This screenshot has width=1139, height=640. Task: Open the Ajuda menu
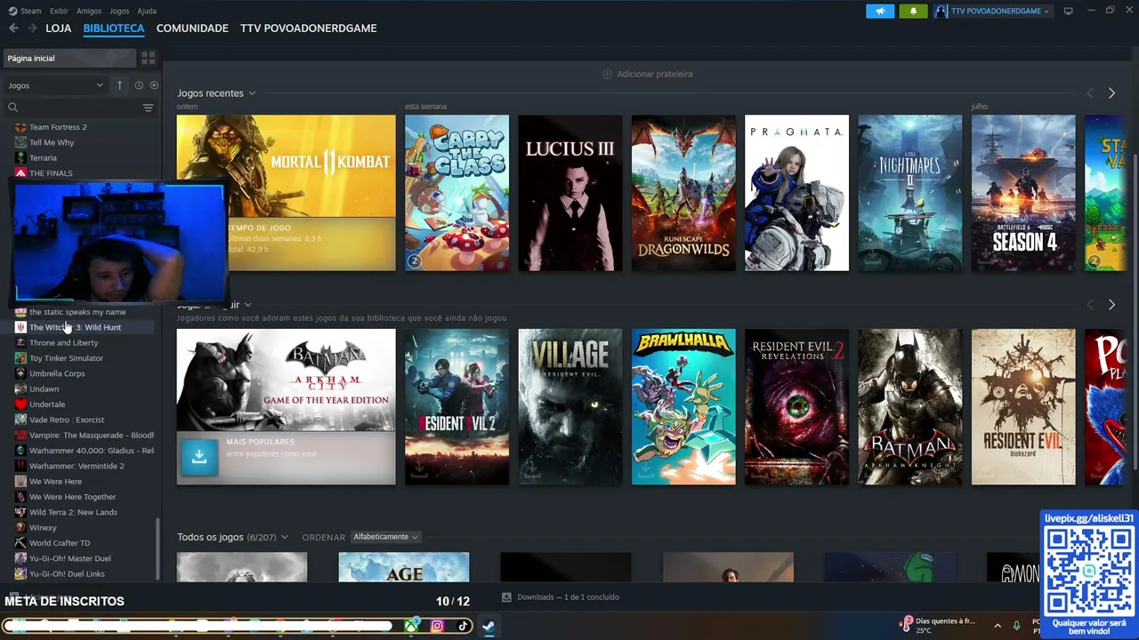pyautogui.click(x=147, y=11)
